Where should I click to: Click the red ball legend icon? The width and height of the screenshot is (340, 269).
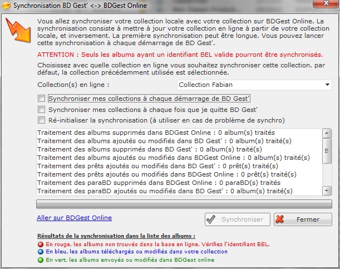41,244
